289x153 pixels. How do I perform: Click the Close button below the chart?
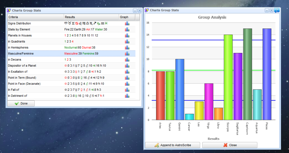[x=230, y=145]
